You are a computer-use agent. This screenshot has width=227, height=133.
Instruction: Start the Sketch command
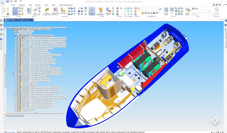[29, 11]
